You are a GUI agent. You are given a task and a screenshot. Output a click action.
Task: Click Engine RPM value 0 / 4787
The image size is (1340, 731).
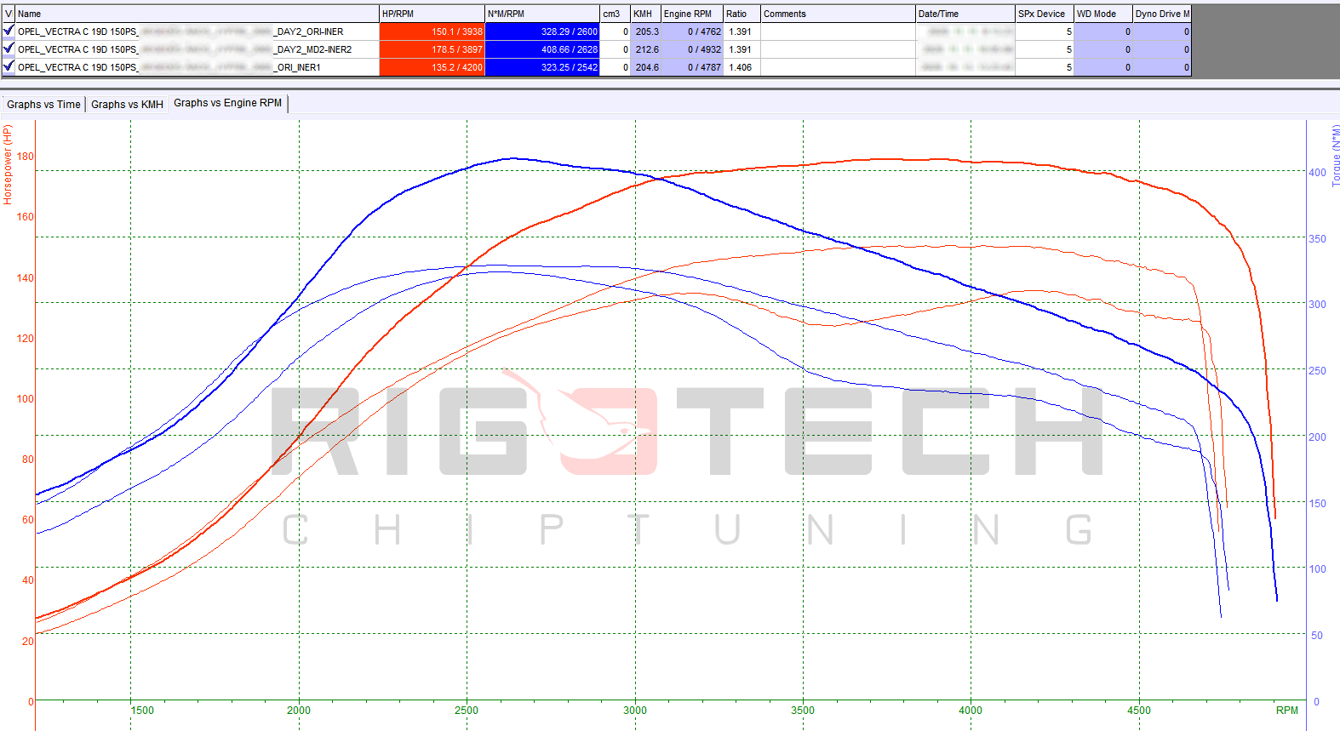click(692, 67)
